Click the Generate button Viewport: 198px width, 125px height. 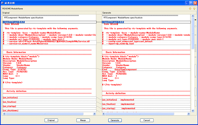pyautogui.click(x=115, y=120)
